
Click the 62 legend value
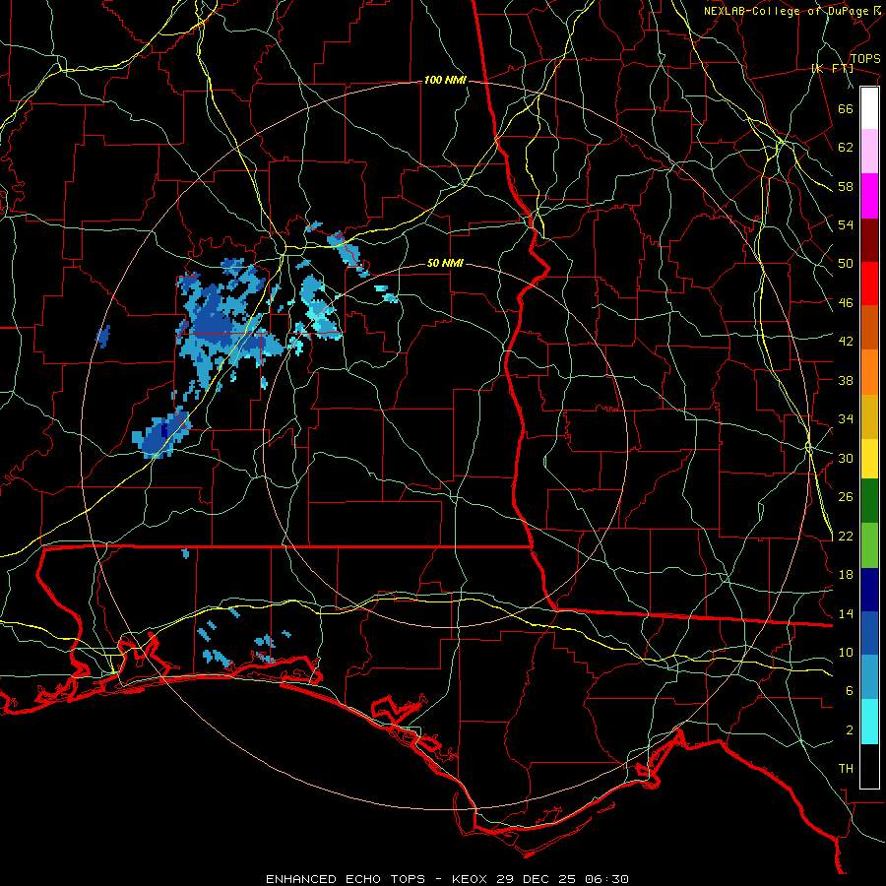[846, 148]
